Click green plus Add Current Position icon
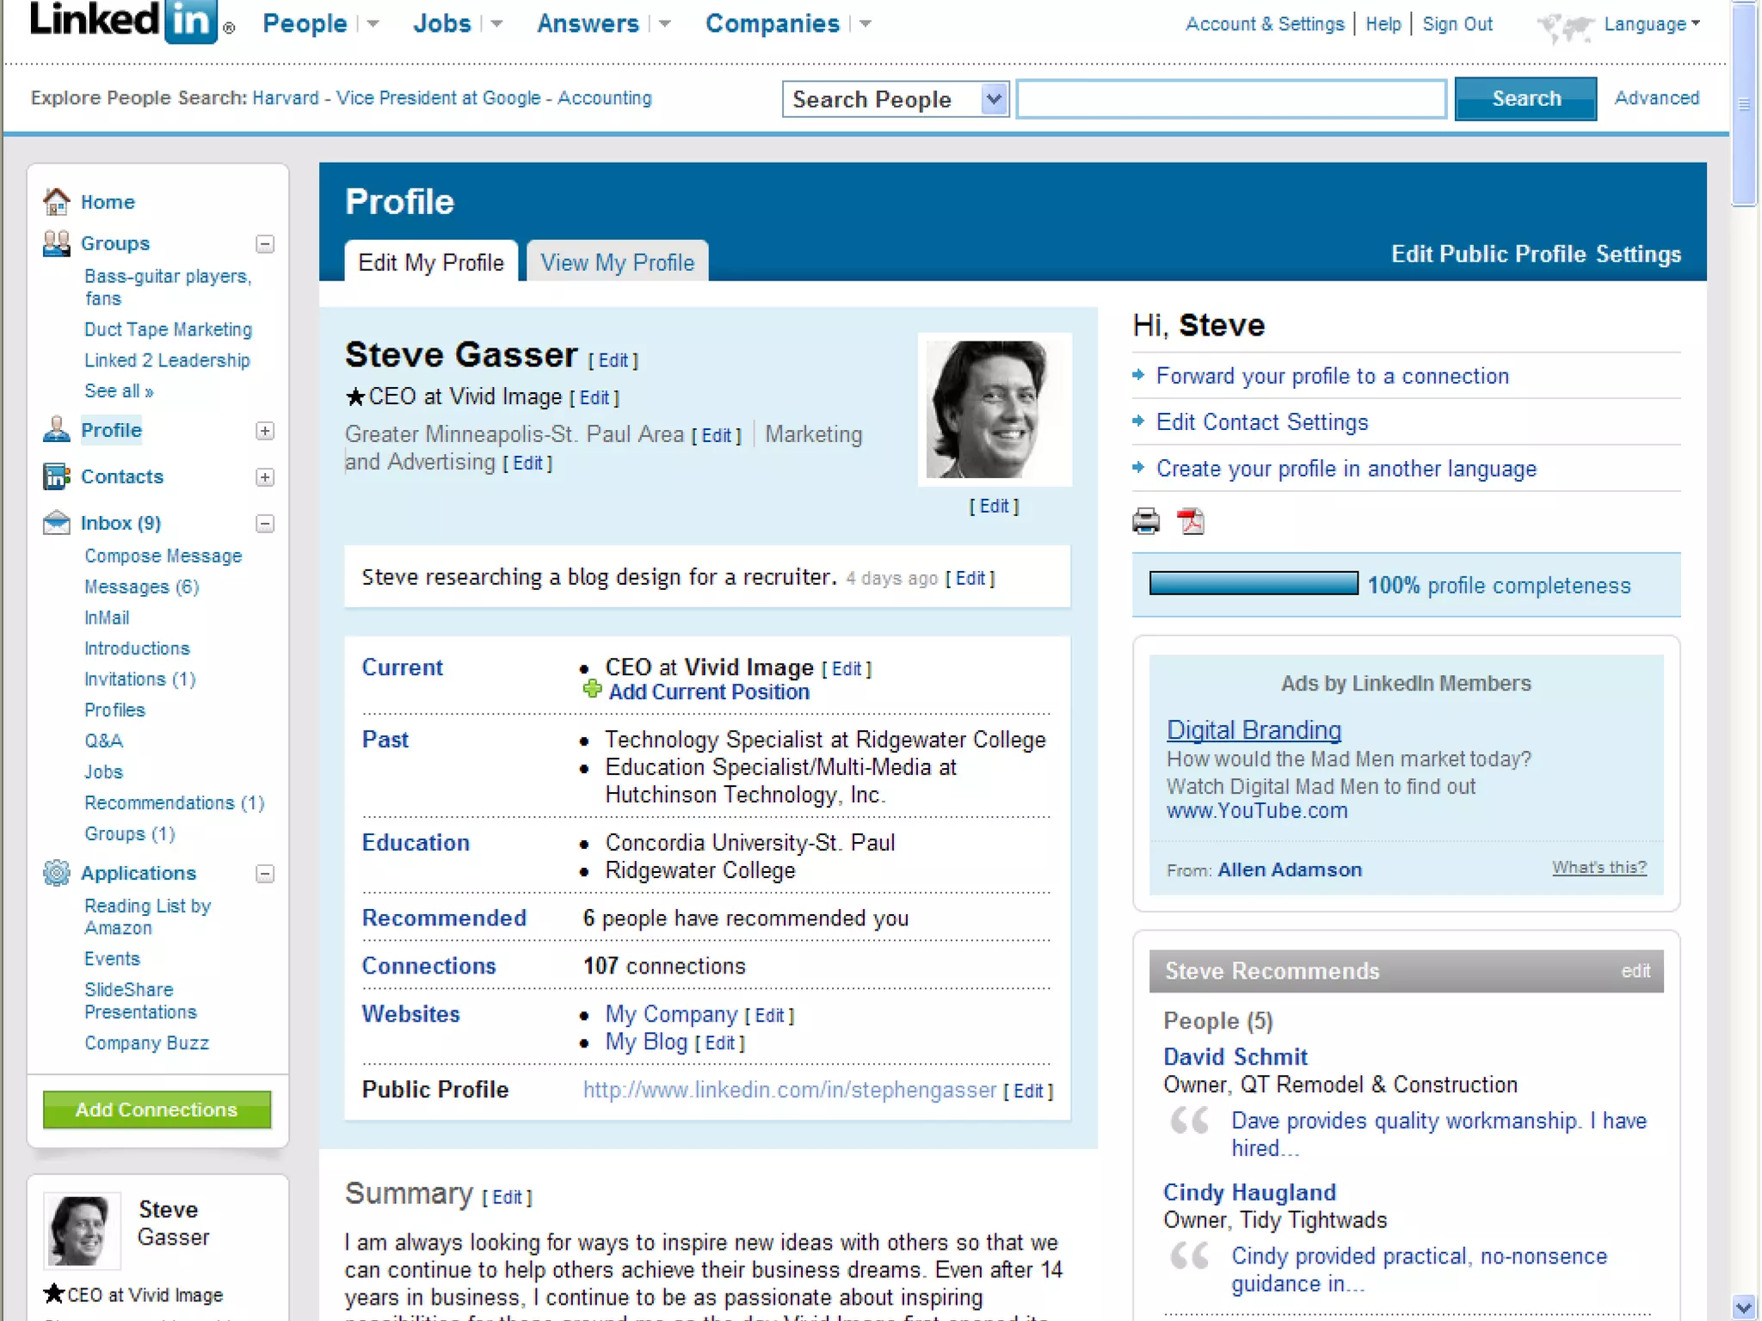 (x=592, y=690)
